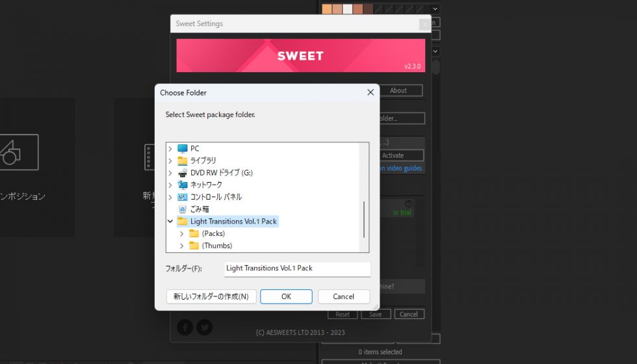Collapse the Light Transitions Vol.1 Pack node
Screen dimensions: 637x364
click(x=170, y=222)
